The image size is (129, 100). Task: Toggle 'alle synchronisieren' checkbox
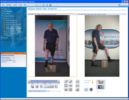[49, 91]
